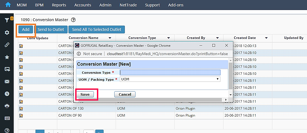Open the Reports menu

59,5
